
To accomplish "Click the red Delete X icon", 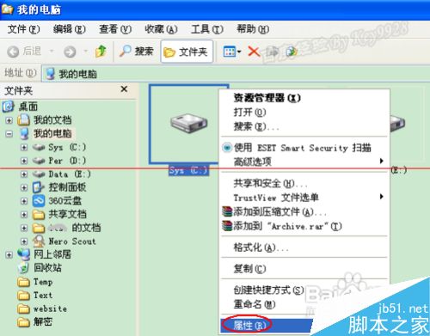I will pos(254,52).
